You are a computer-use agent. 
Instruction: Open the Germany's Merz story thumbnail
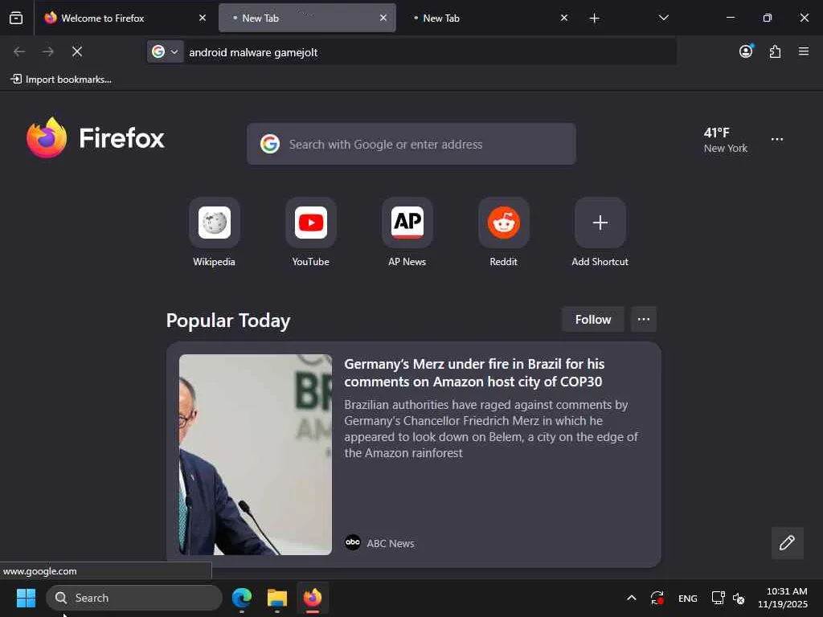[256, 455]
